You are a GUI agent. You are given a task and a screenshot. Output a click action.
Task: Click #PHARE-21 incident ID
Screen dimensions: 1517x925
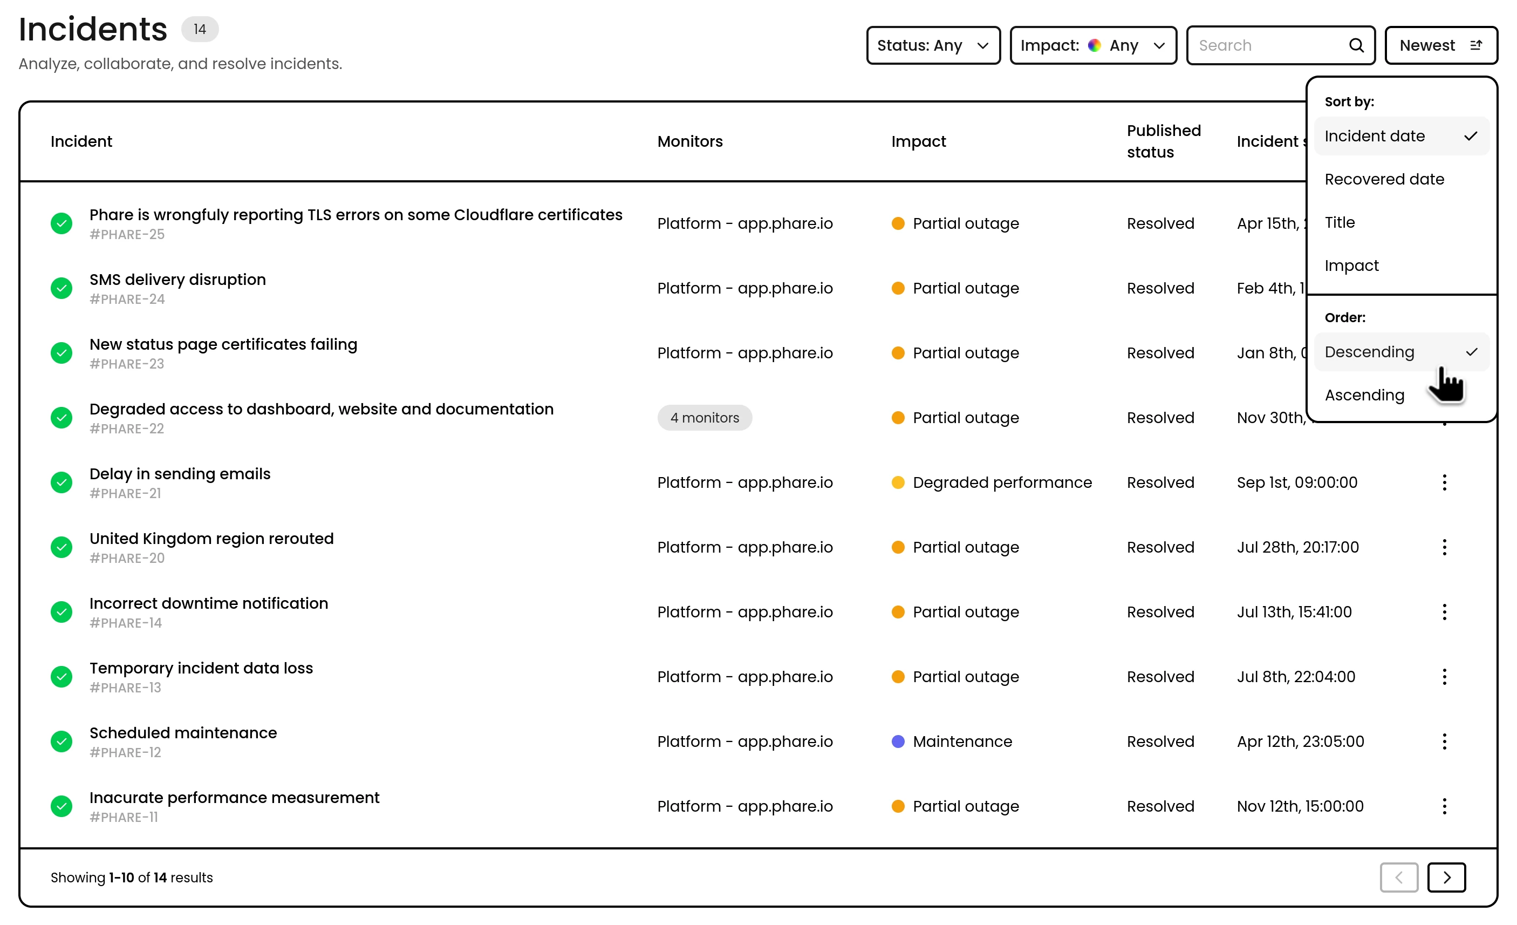125,493
